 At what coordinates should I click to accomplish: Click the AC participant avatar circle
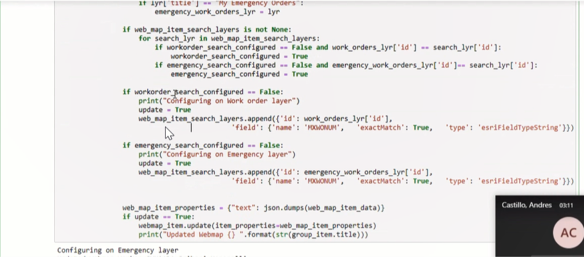(569, 233)
